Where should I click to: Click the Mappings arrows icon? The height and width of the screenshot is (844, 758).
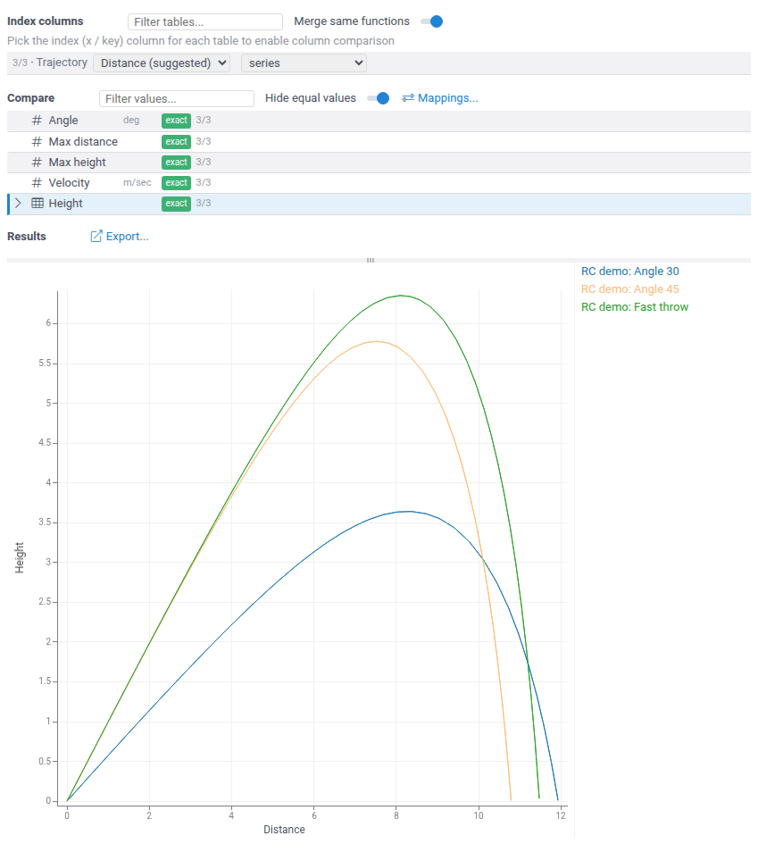408,98
